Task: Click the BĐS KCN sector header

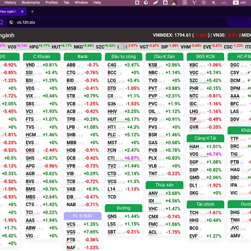Action: click(205, 56)
